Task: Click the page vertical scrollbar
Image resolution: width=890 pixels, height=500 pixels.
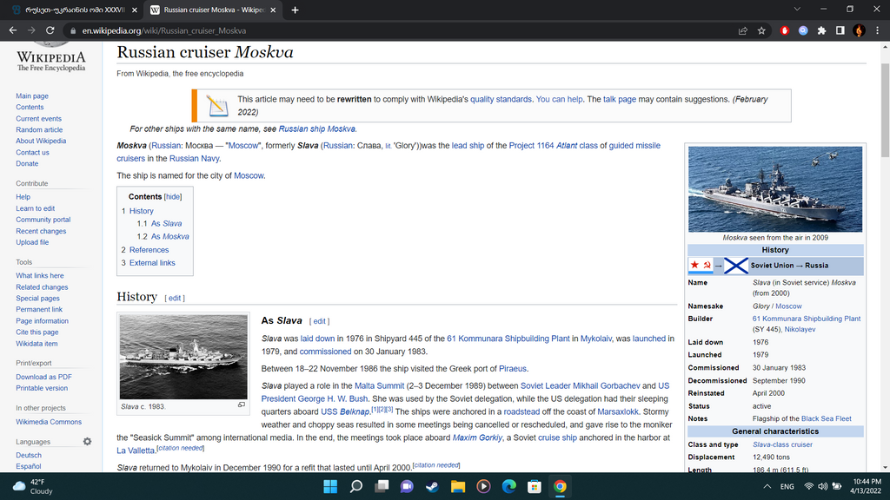Action: [884, 260]
